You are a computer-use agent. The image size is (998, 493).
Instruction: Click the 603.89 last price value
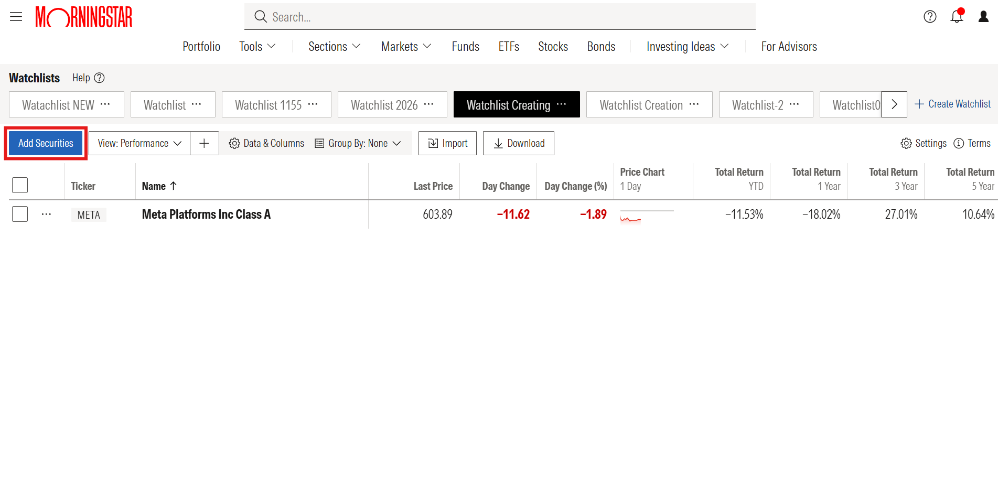click(x=437, y=214)
